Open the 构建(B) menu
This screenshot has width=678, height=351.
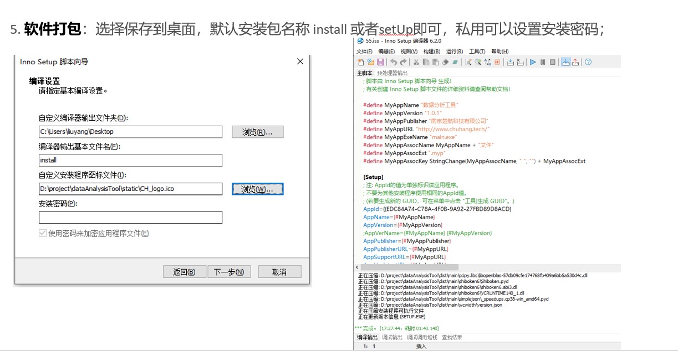(432, 51)
